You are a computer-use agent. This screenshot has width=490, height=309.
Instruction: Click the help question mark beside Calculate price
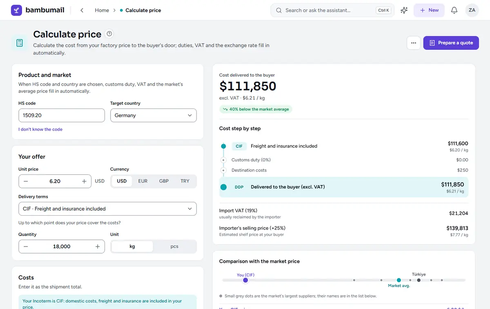pyautogui.click(x=109, y=34)
